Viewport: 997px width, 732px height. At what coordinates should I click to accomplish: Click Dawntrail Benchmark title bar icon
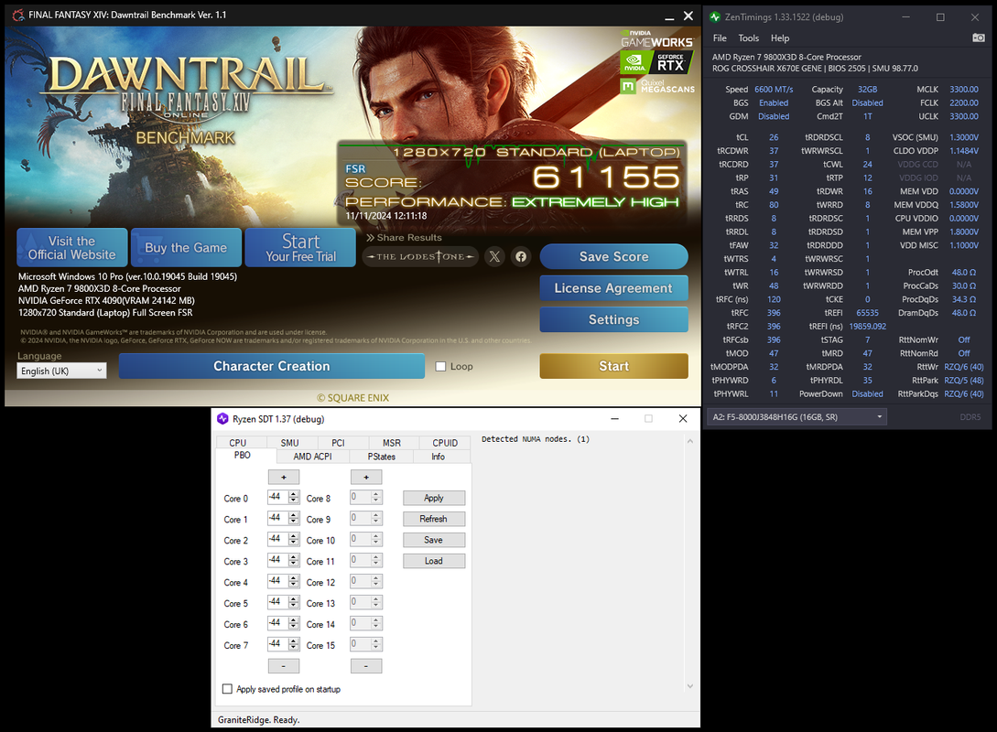(18, 15)
